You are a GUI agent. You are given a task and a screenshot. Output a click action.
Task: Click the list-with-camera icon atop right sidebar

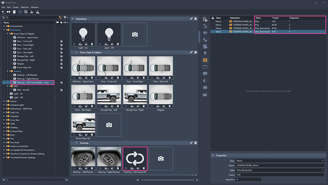tap(205, 19)
